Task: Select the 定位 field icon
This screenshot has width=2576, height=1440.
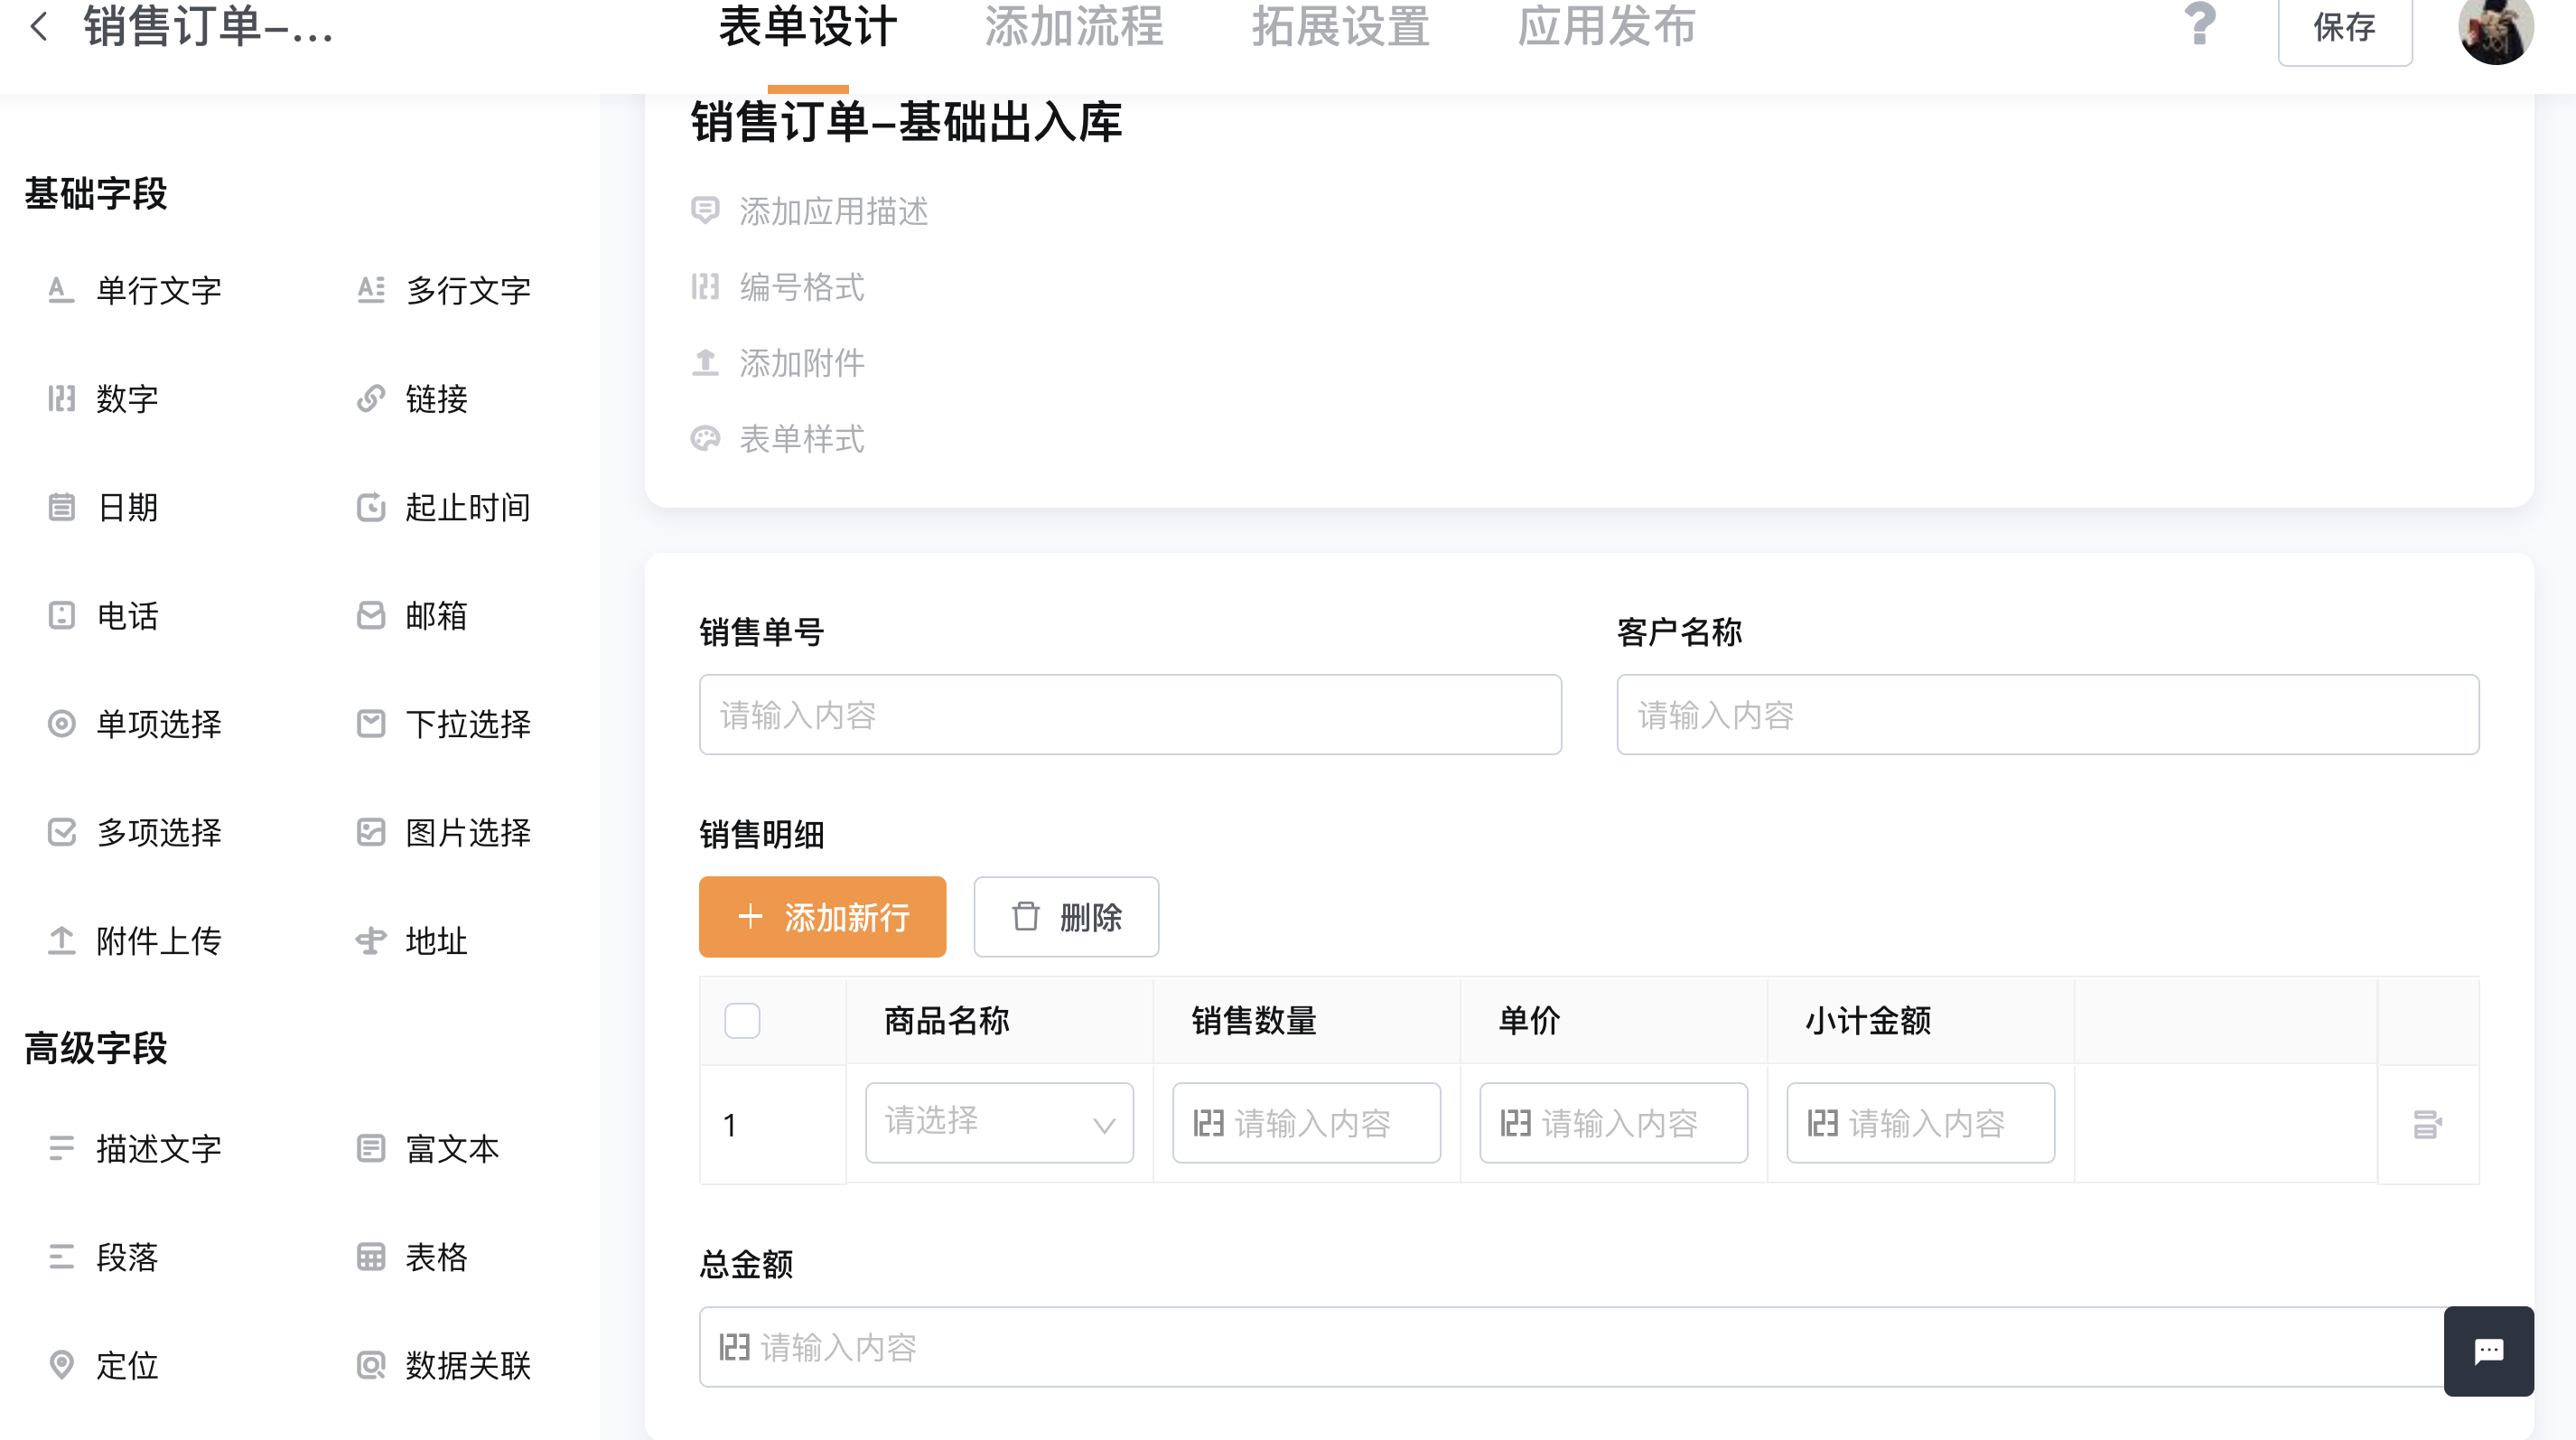Action: tap(61, 1366)
